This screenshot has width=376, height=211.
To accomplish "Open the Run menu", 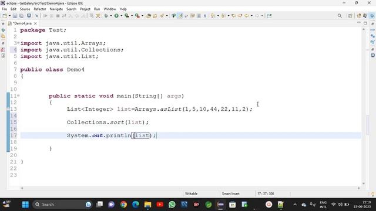I will [x=97, y=9].
